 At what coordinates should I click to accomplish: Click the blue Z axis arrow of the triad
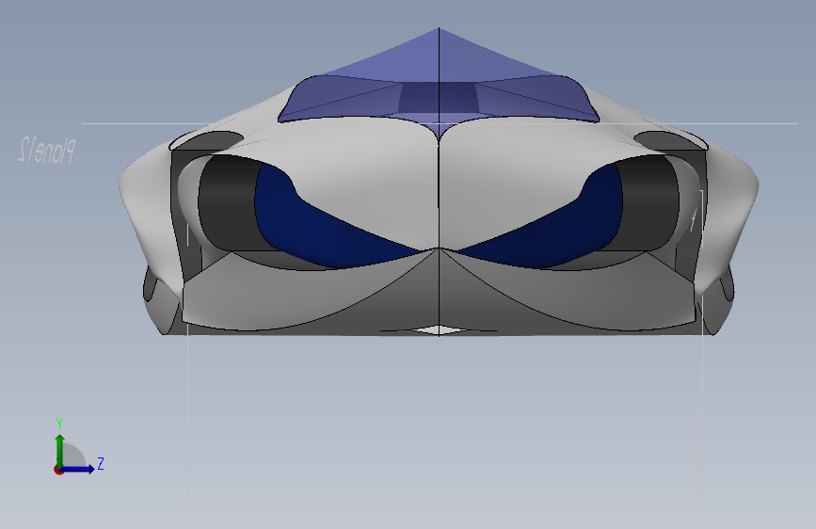pyautogui.click(x=78, y=469)
